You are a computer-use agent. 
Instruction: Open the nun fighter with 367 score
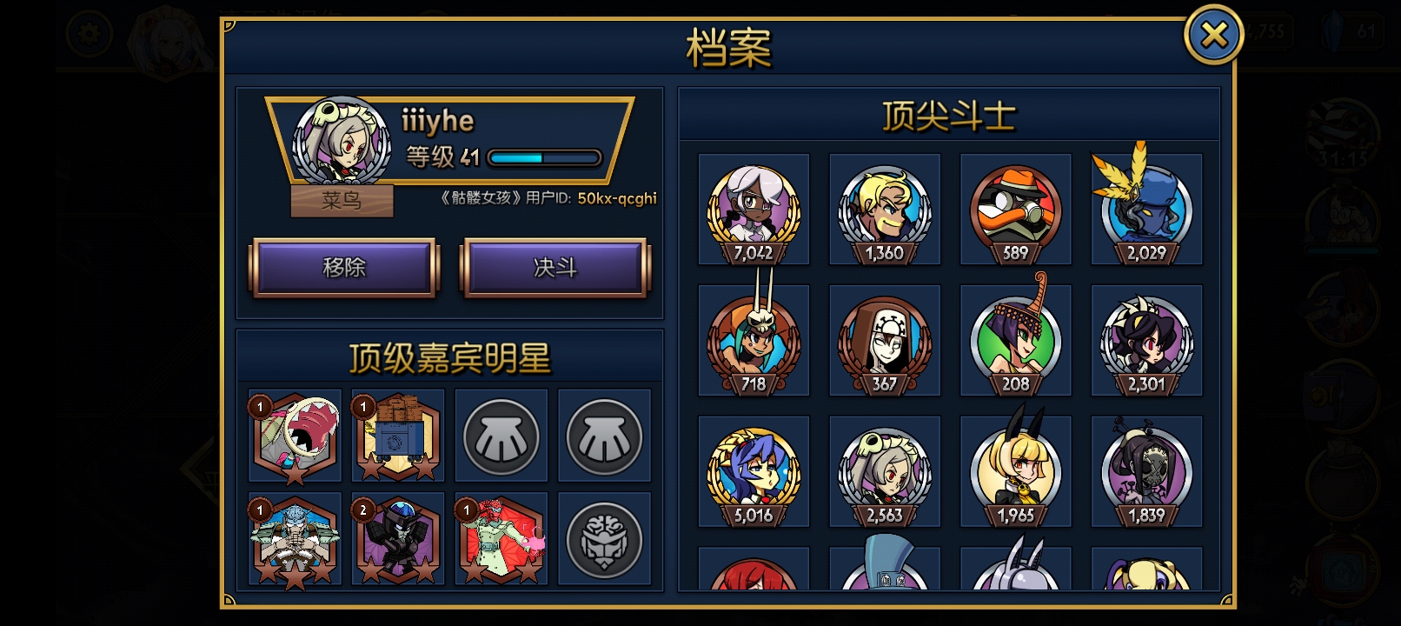point(885,340)
